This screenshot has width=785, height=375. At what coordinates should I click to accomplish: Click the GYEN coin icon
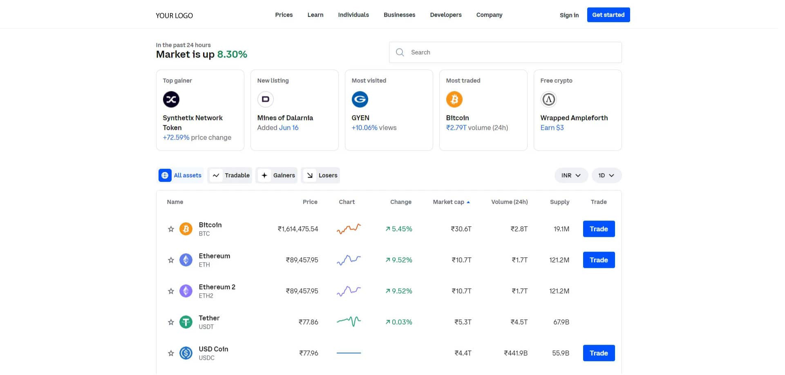click(x=360, y=99)
